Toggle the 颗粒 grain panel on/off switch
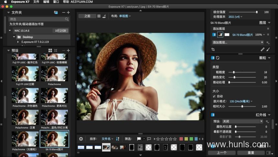 click(213, 58)
